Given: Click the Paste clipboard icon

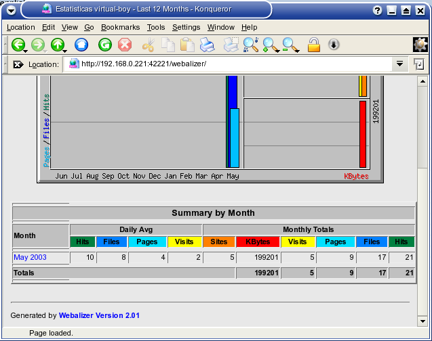Looking at the screenshot, I should pyautogui.click(x=188, y=45).
